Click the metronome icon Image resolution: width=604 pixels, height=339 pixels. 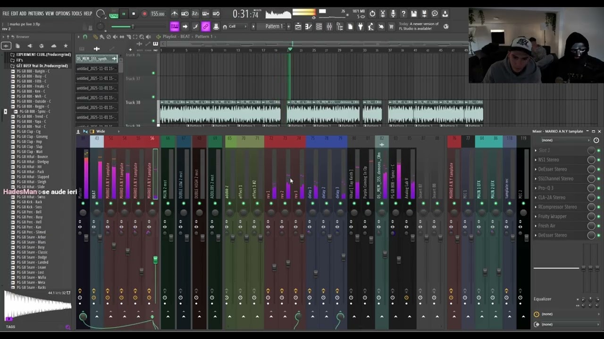[175, 14]
